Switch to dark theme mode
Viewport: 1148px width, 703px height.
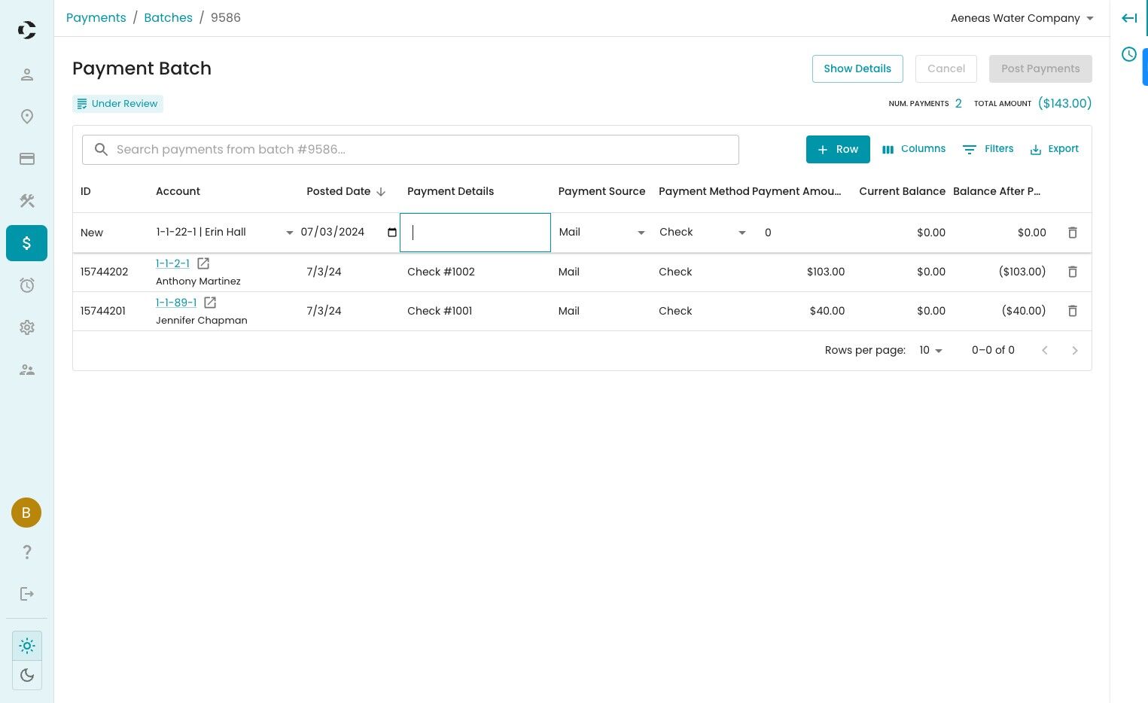(27, 675)
